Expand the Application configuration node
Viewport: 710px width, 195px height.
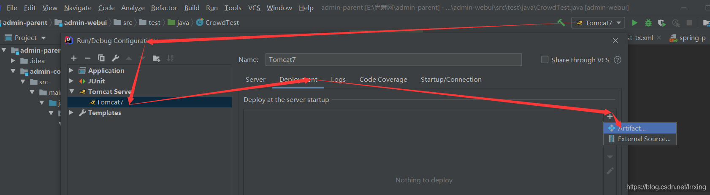[71, 70]
